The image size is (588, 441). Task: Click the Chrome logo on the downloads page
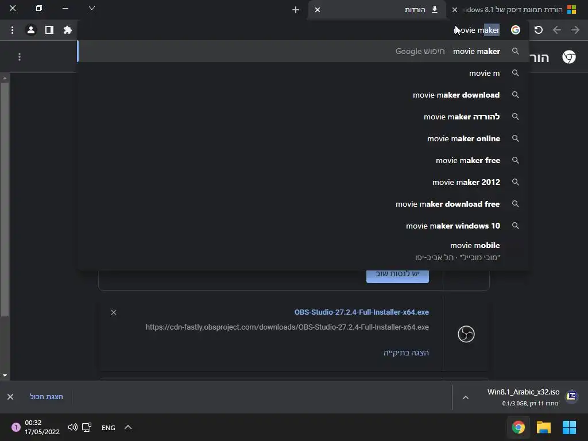point(569,57)
